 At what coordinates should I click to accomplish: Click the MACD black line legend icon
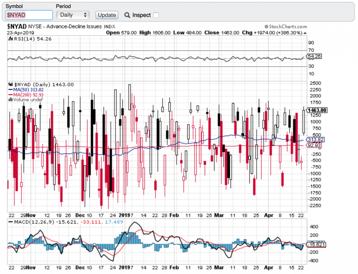tap(10, 222)
